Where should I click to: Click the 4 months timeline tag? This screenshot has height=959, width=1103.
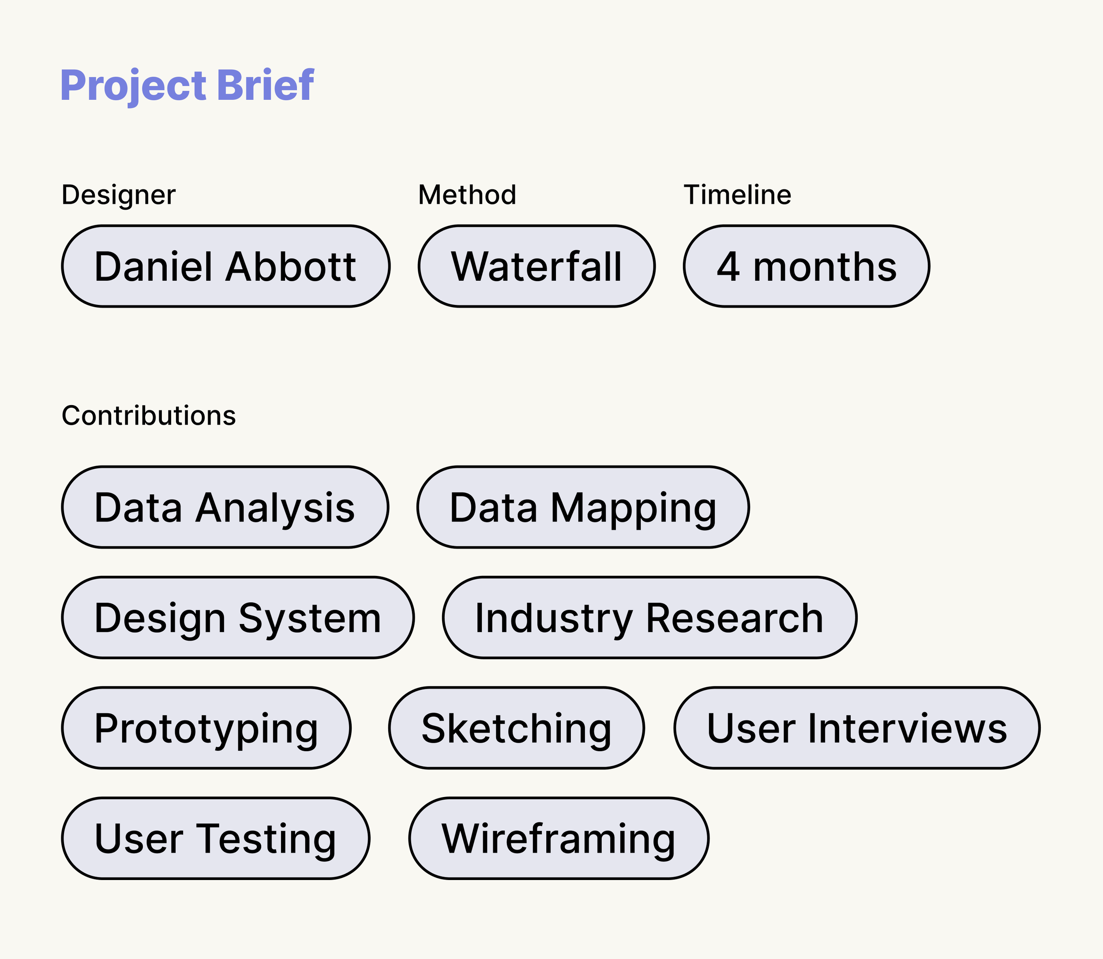click(x=806, y=266)
